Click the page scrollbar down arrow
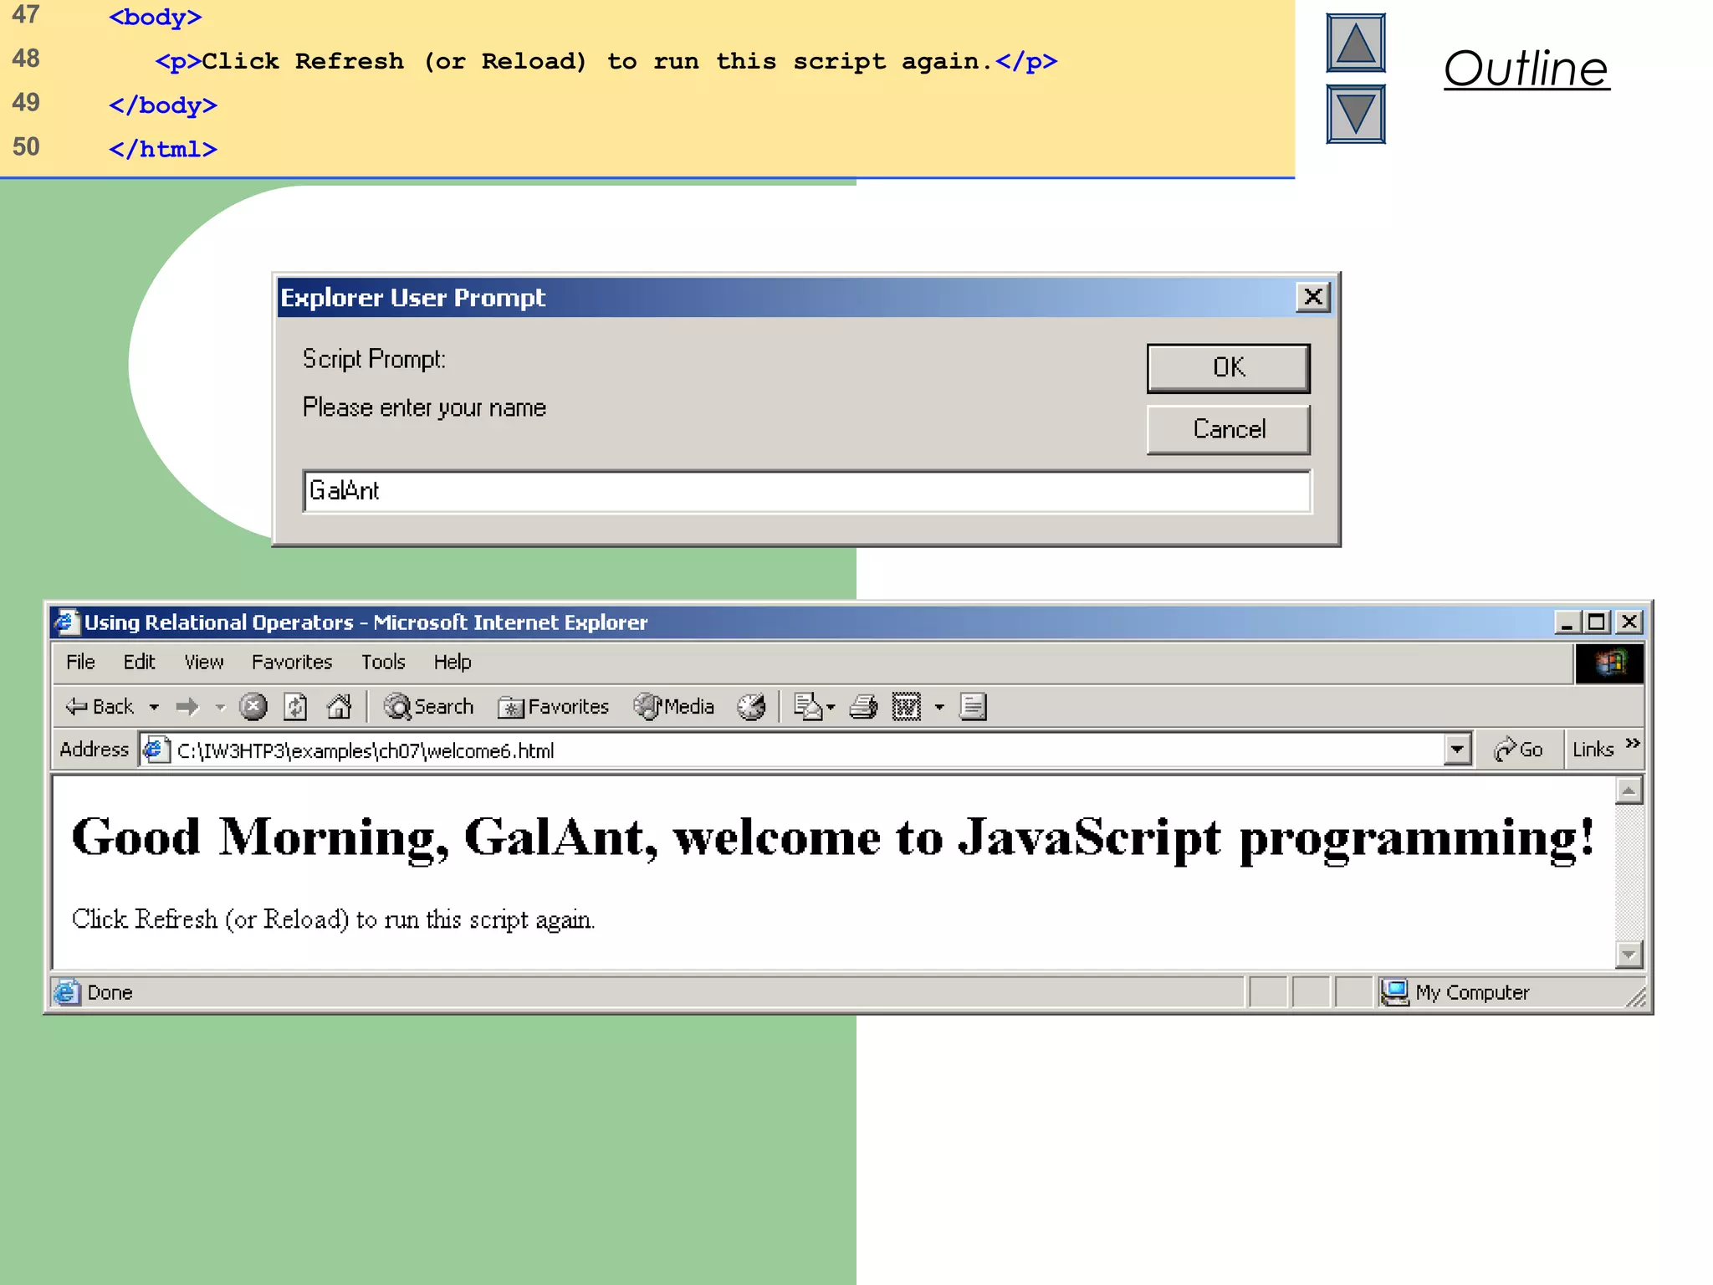Image resolution: width=1713 pixels, height=1285 pixels. [1629, 954]
